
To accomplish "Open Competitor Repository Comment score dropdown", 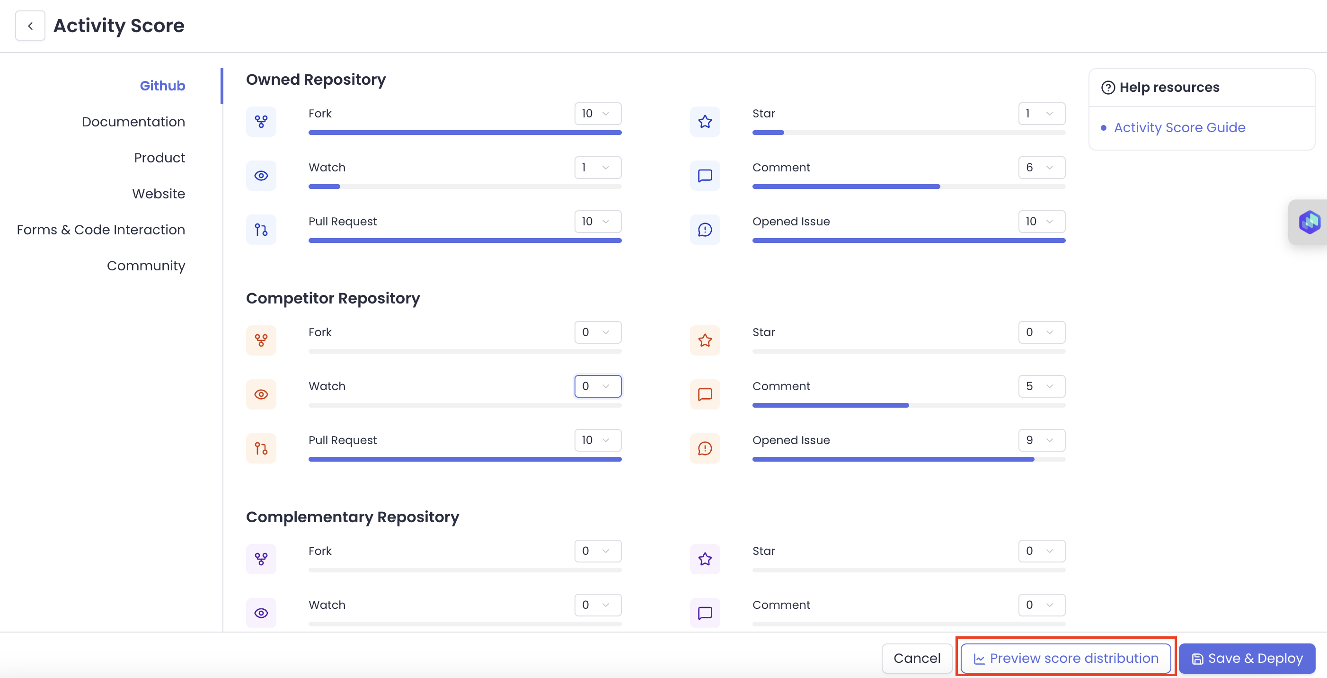I will pos(1041,386).
